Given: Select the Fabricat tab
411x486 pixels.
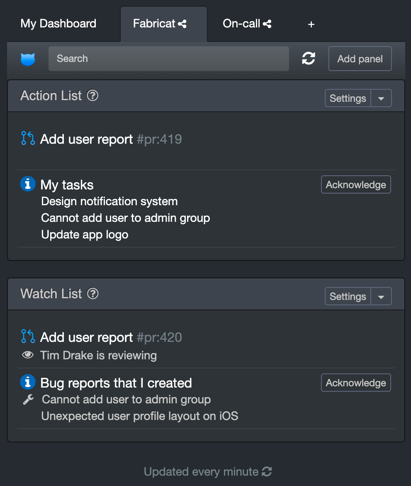Looking at the screenshot, I should [164, 24].
